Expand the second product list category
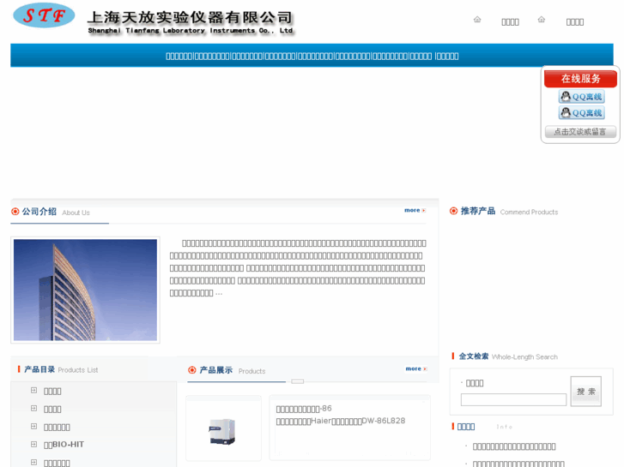Screen dimensions: 624x467 [x=33, y=408]
